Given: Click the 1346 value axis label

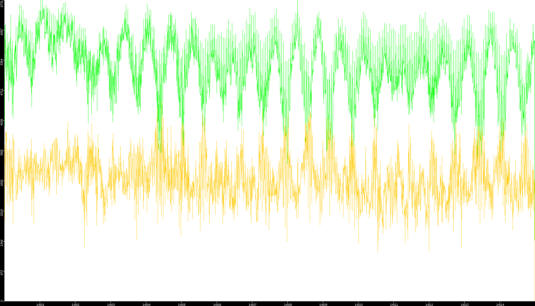Looking at the screenshot, I should [x=2, y=243].
